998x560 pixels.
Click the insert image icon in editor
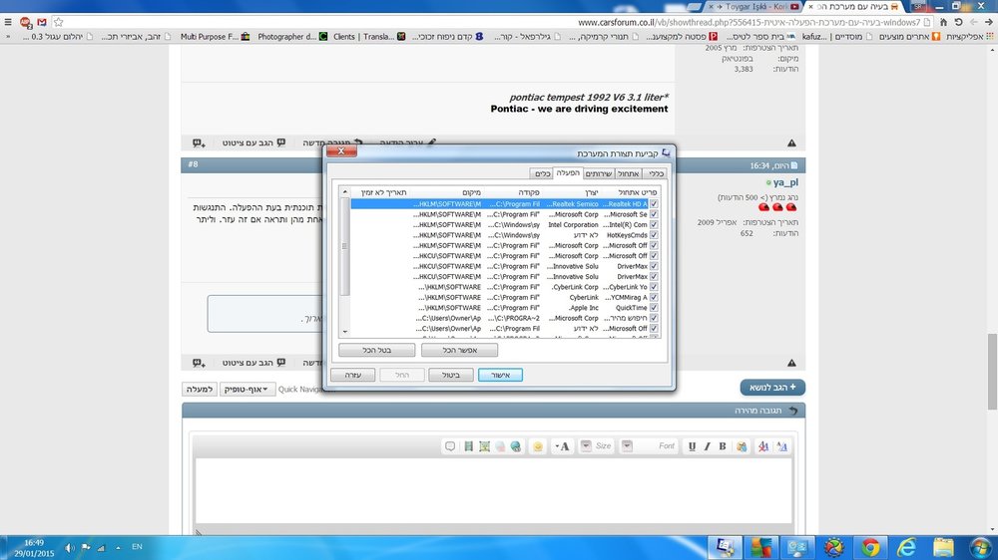484,446
